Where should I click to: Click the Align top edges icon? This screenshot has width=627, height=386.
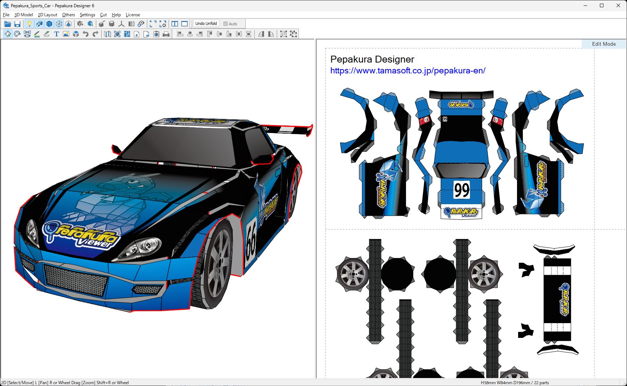point(209,34)
